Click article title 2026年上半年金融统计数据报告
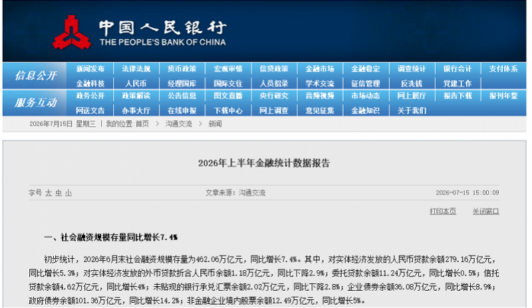Image resolution: width=532 pixels, height=308 pixels. click(264, 163)
